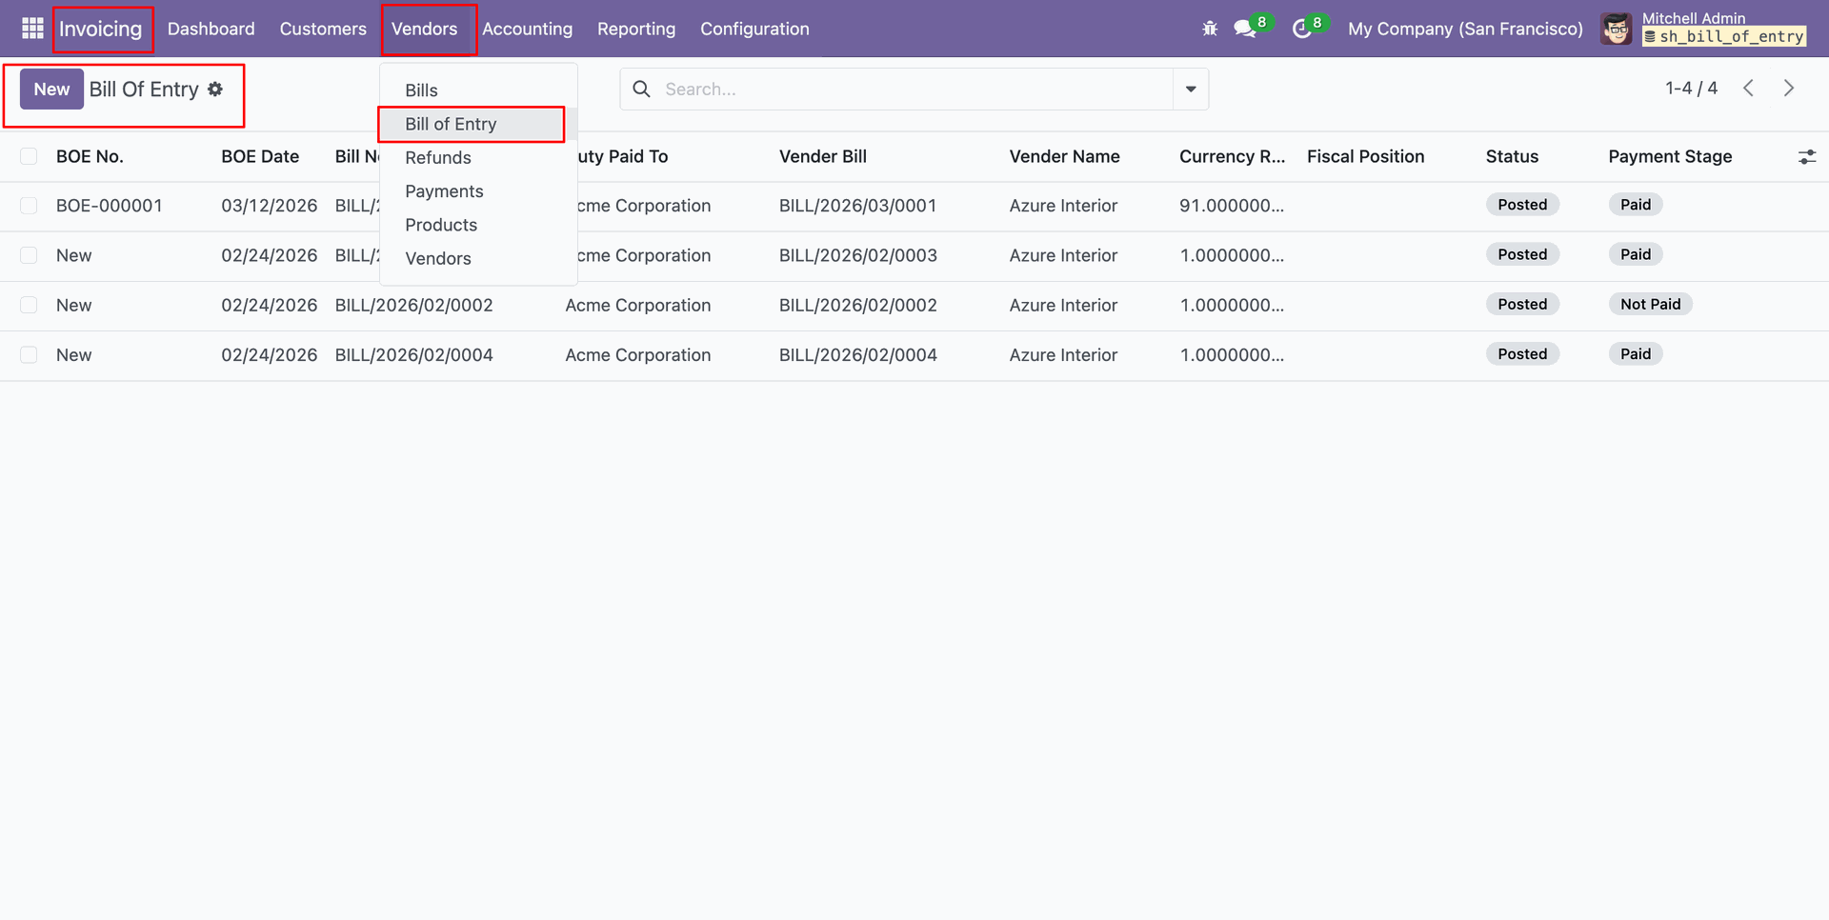
Task: Select checkbox for BILL/2026/02/0004 row
Action: pyautogui.click(x=29, y=355)
